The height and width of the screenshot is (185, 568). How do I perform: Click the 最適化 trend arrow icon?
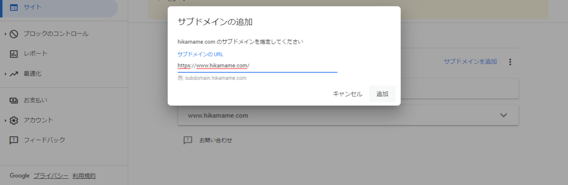pos(14,74)
